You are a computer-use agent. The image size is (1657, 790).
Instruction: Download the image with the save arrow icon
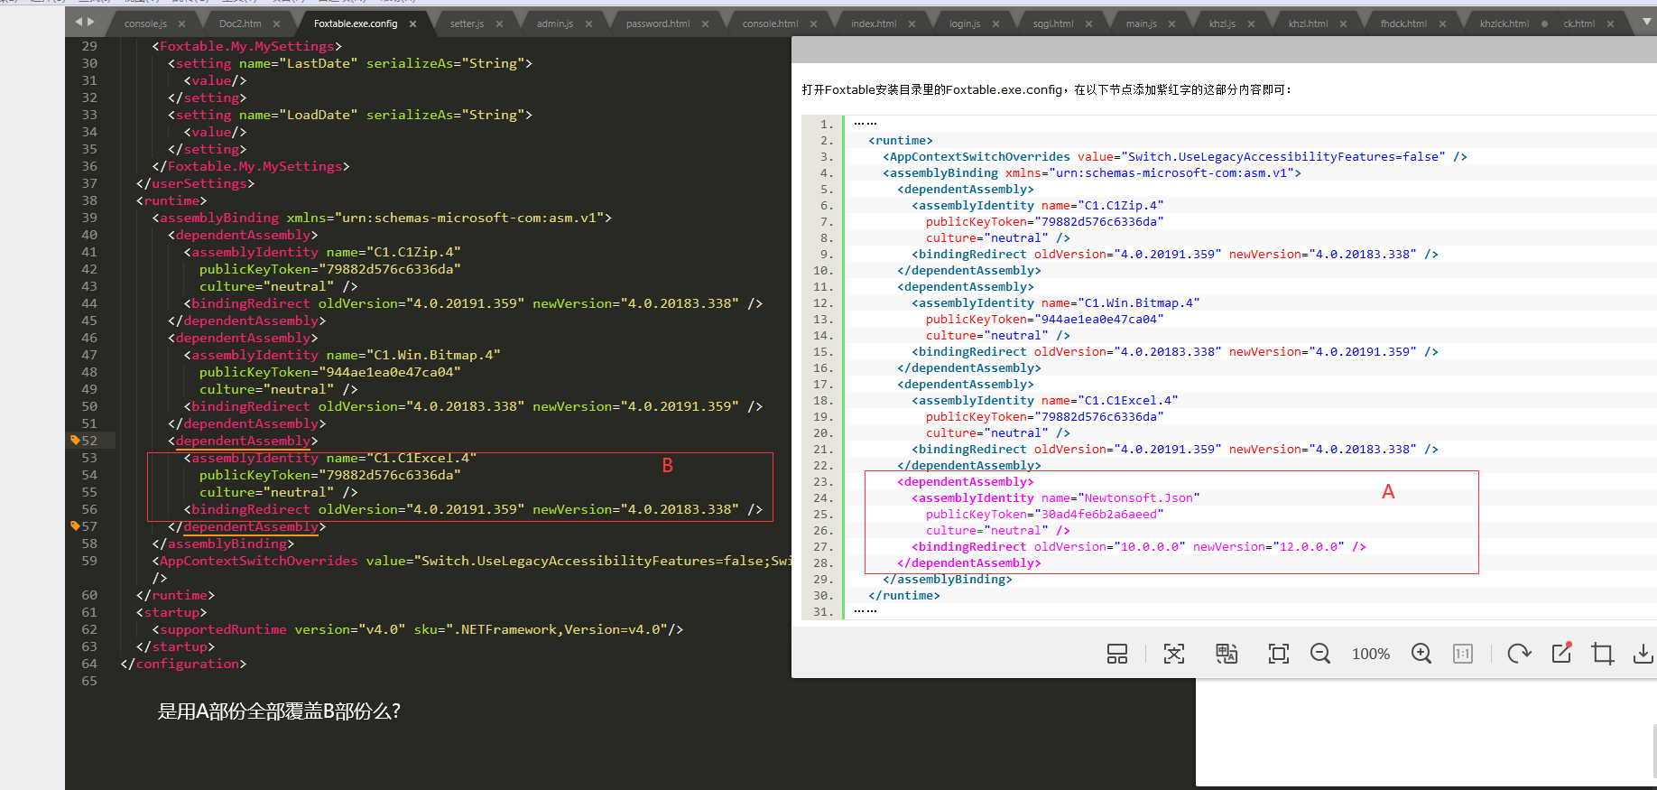(x=1643, y=654)
